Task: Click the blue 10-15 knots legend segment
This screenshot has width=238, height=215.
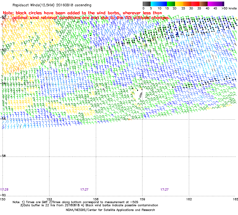Action: [163, 4]
